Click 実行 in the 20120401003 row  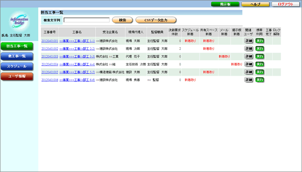pos(259,56)
